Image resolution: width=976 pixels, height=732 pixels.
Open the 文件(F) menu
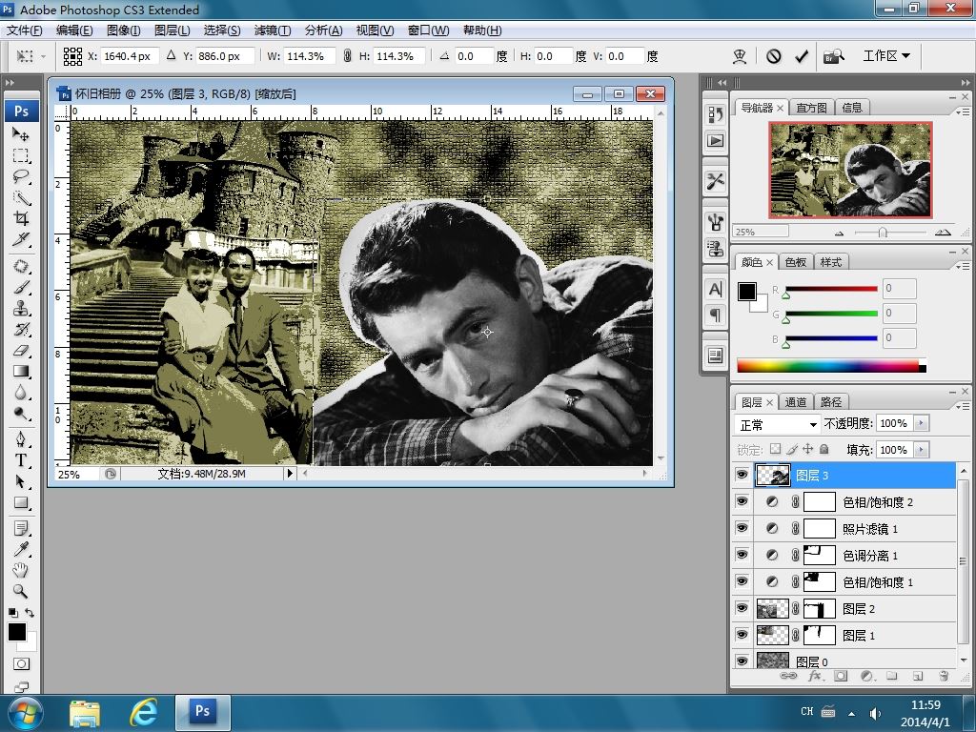[24, 30]
